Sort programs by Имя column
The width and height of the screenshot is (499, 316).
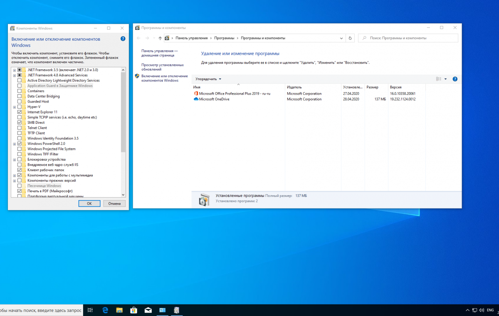click(238, 88)
